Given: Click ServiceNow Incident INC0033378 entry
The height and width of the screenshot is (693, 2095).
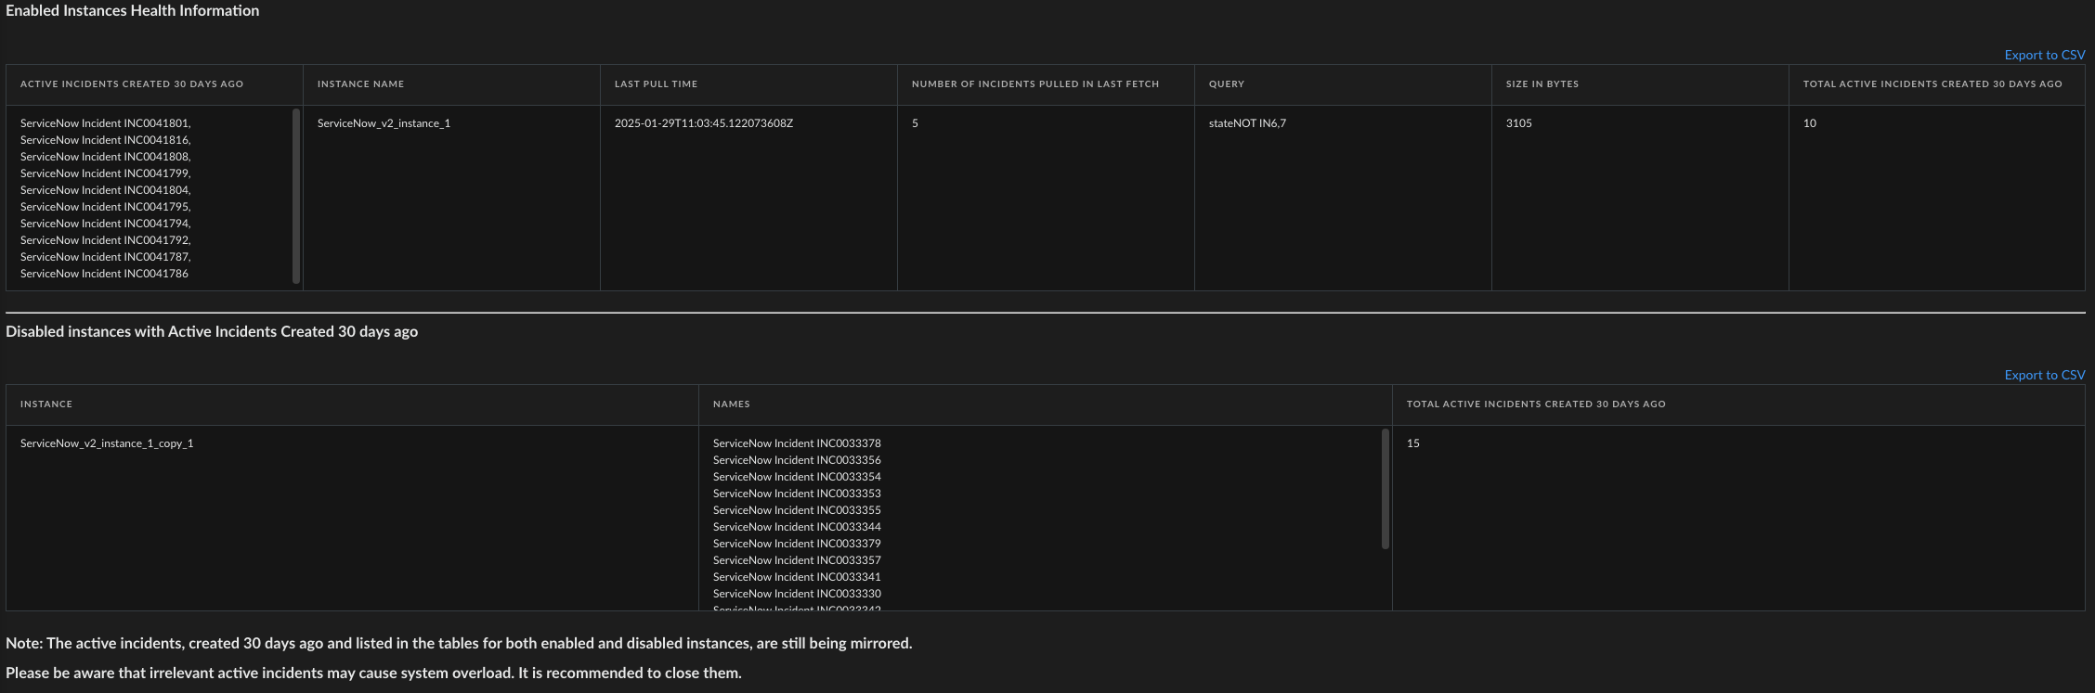Looking at the screenshot, I should pos(797,443).
